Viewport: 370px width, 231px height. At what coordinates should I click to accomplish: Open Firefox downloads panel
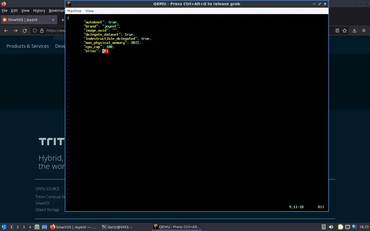point(354,31)
